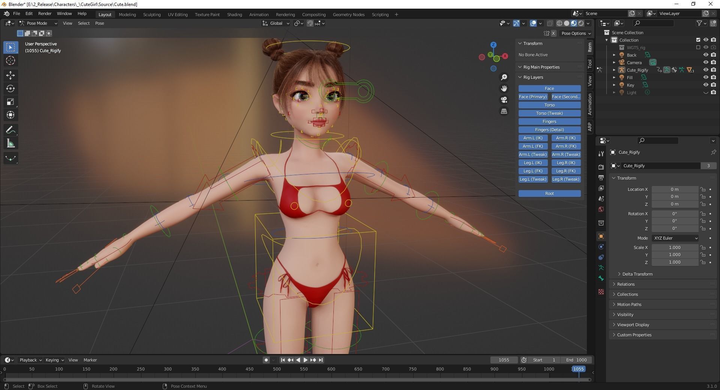Viewport: 720px width, 390px height.
Task: Select the Breakdowner pose tool
Action: (x=10, y=158)
